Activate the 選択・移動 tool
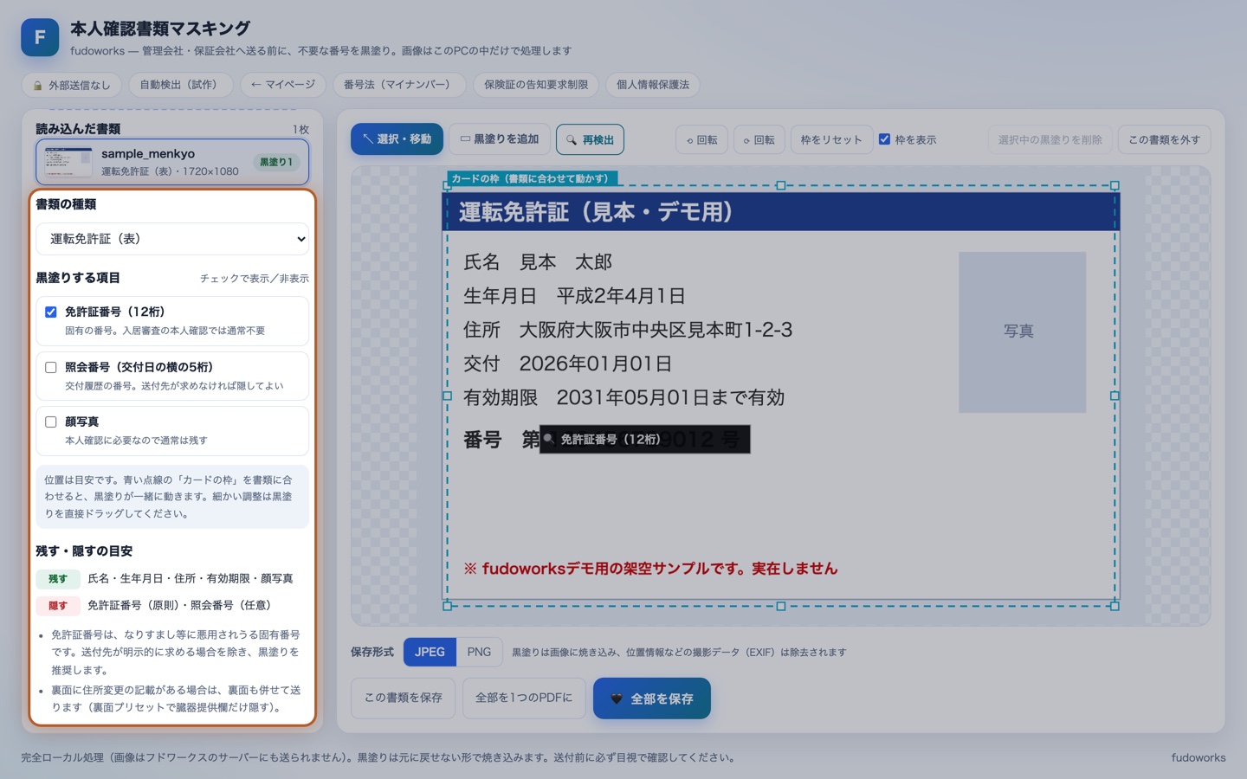 [x=397, y=138]
